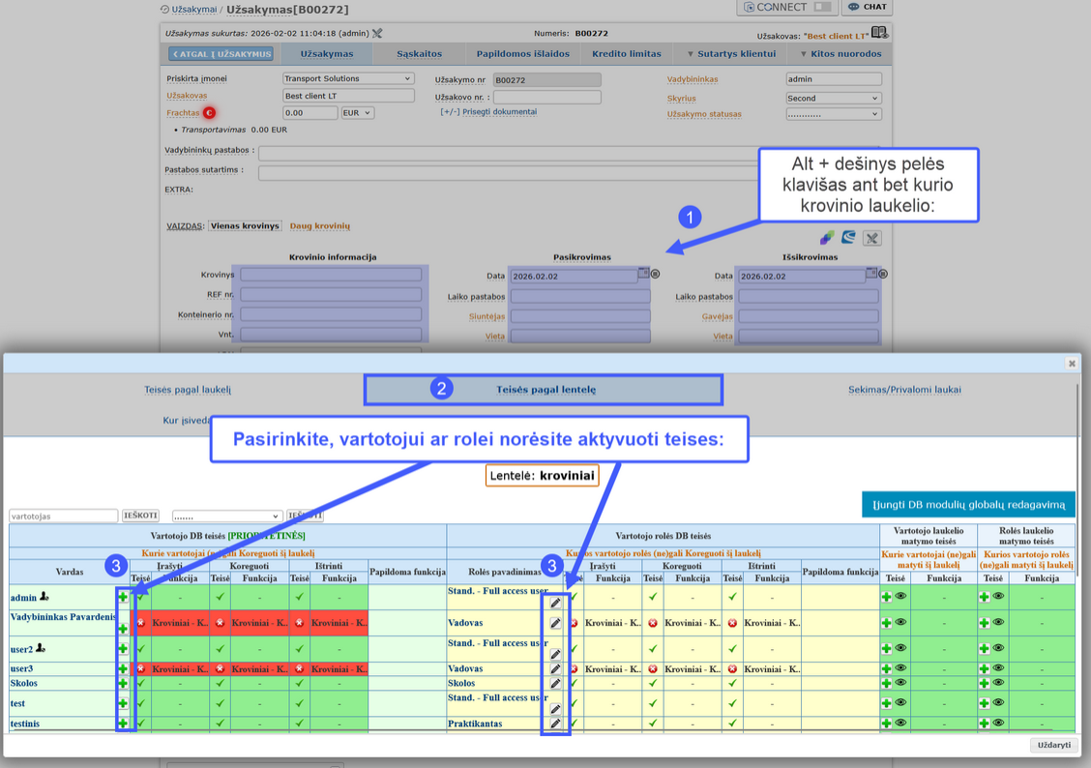This screenshot has height=768, width=1091.
Task: Click green plus next to user2
Action: tap(123, 648)
